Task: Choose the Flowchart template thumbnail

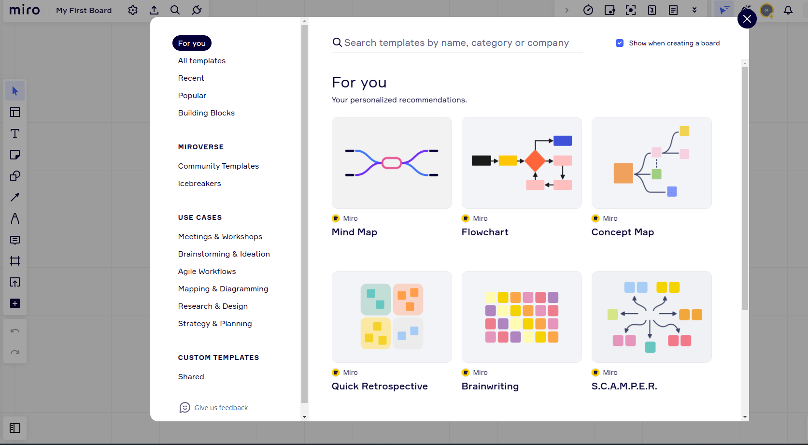Action: point(522,163)
